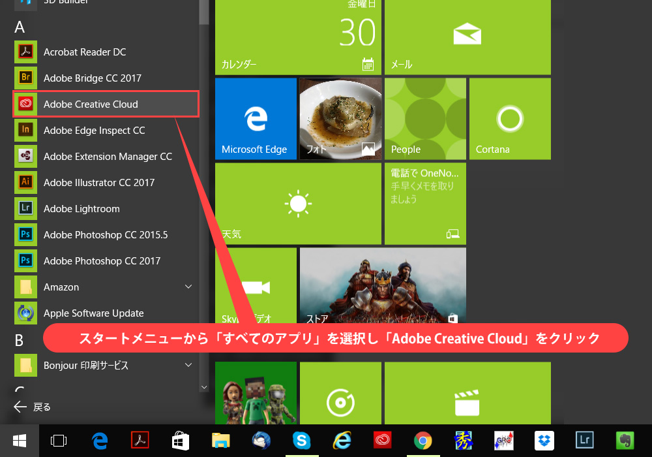Screen dimensions: 652x457
Task: Open Internet Explorer from taskbar
Action: pyautogui.click(x=342, y=441)
